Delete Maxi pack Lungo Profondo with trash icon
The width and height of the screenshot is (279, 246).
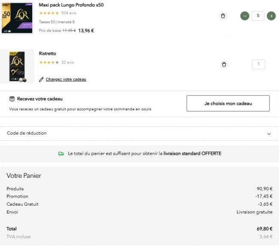223,16
